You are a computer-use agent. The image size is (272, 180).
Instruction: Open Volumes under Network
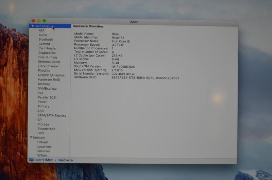pos(44,151)
